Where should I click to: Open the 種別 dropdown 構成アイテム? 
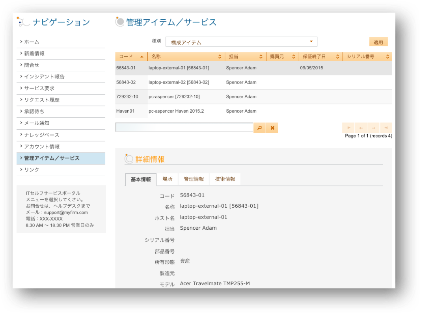241,42
